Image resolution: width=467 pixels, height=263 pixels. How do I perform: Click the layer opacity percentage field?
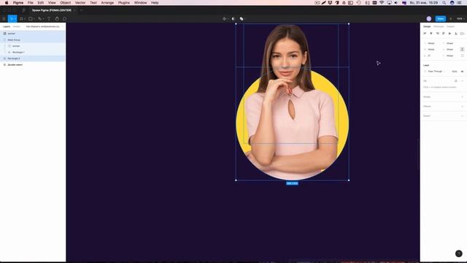coord(455,72)
